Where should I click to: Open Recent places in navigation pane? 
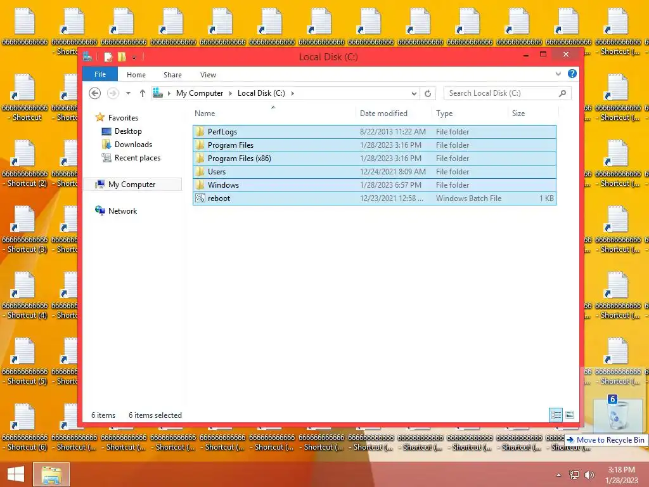(x=137, y=158)
